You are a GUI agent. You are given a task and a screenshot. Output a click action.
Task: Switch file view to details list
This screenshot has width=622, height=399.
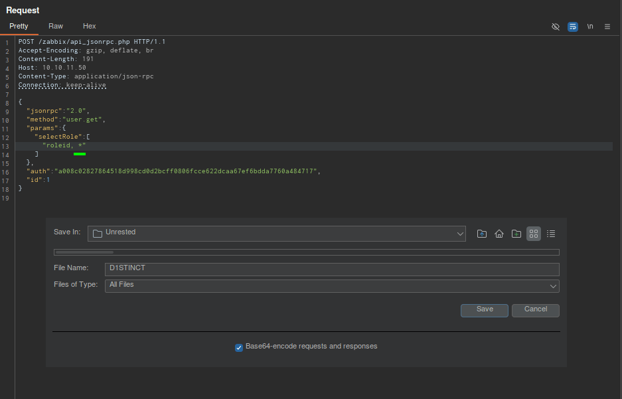(x=551, y=234)
